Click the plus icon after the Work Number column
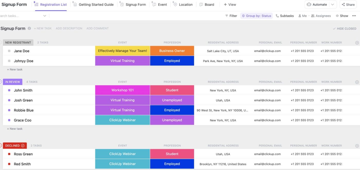Screen dimensions: 360x170 tap(357, 43)
